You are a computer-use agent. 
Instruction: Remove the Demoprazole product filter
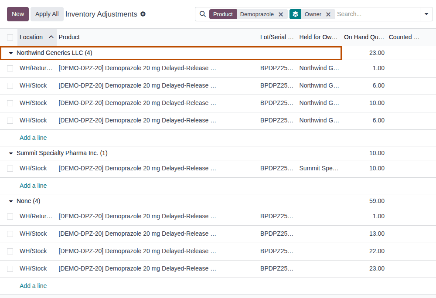point(281,14)
